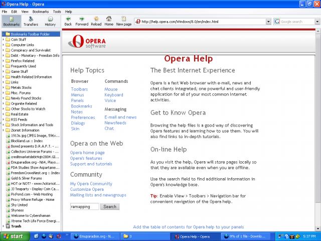Show the History panel
The height and width of the screenshot is (241, 321).
(x=50, y=22)
